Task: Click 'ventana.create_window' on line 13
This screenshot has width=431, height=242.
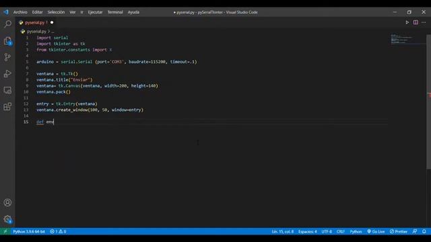Action: click(x=62, y=110)
